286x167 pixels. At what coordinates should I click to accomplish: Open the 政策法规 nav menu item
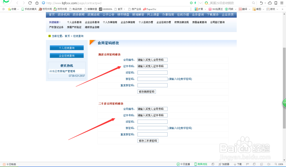pyautogui.click(x=94, y=15)
